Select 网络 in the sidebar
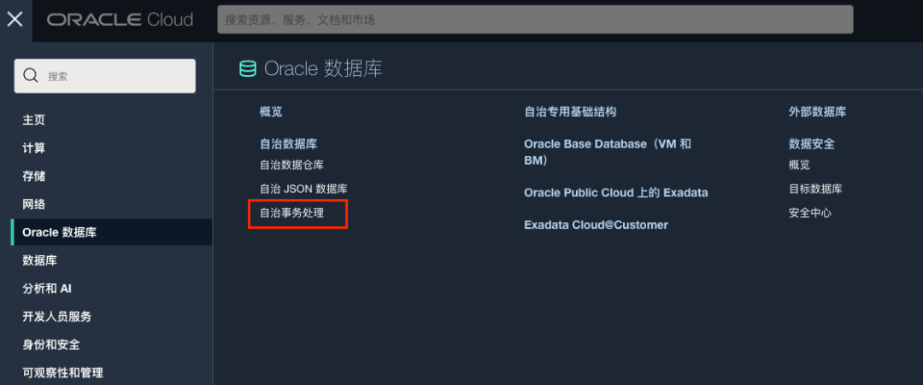 34,205
